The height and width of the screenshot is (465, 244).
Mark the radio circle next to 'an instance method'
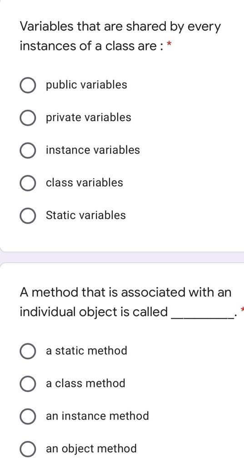click(x=28, y=417)
